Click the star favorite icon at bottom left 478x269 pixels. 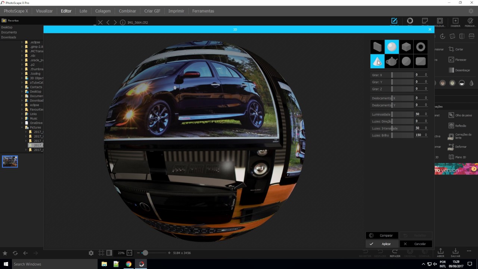point(5,253)
